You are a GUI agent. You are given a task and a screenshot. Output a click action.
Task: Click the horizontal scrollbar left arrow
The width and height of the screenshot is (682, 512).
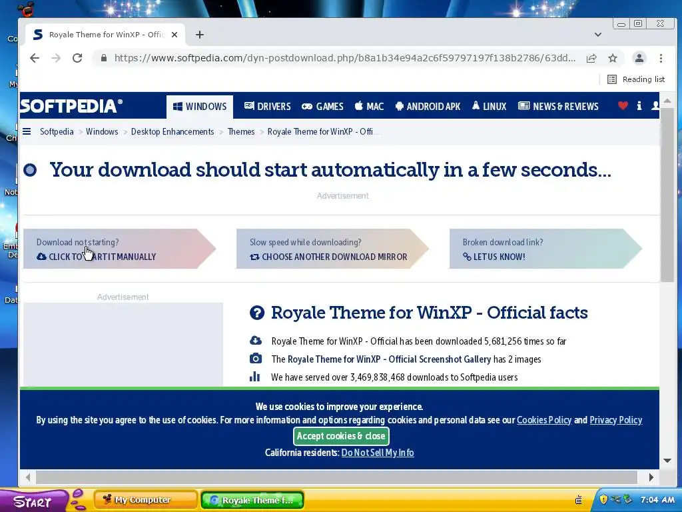(28, 477)
